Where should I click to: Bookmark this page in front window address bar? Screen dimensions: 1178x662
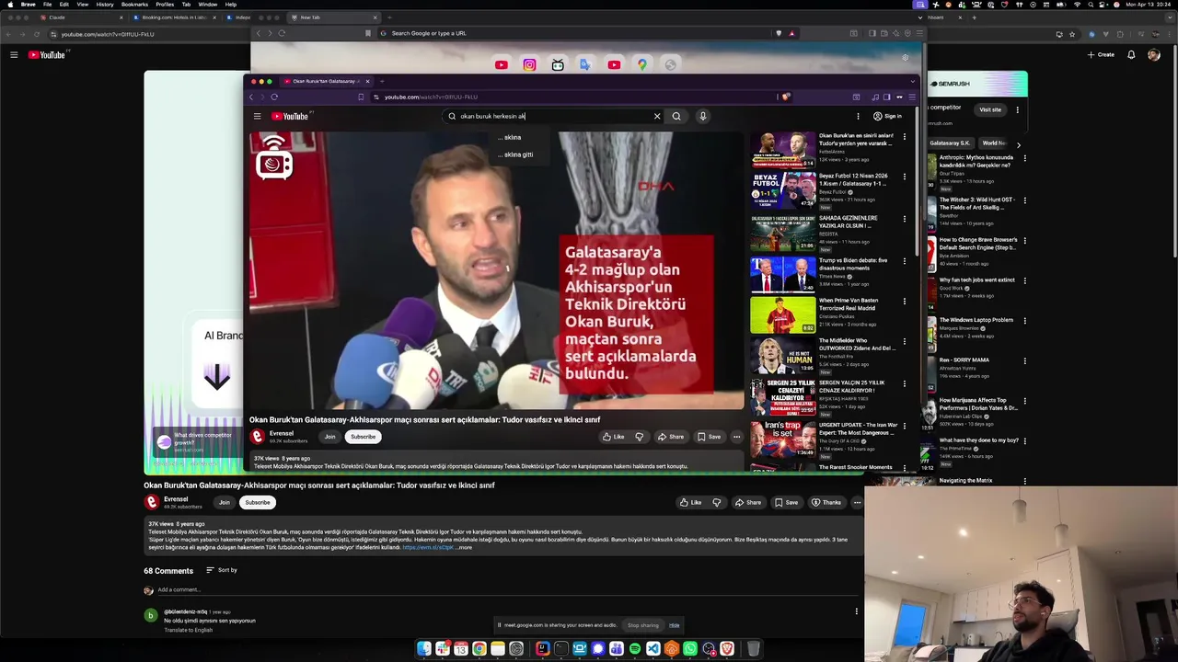pyautogui.click(x=361, y=97)
